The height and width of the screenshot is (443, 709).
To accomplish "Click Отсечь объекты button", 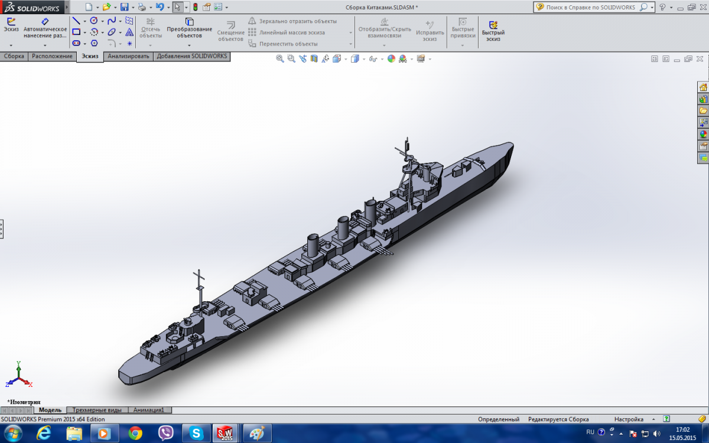I will pos(150,28).
